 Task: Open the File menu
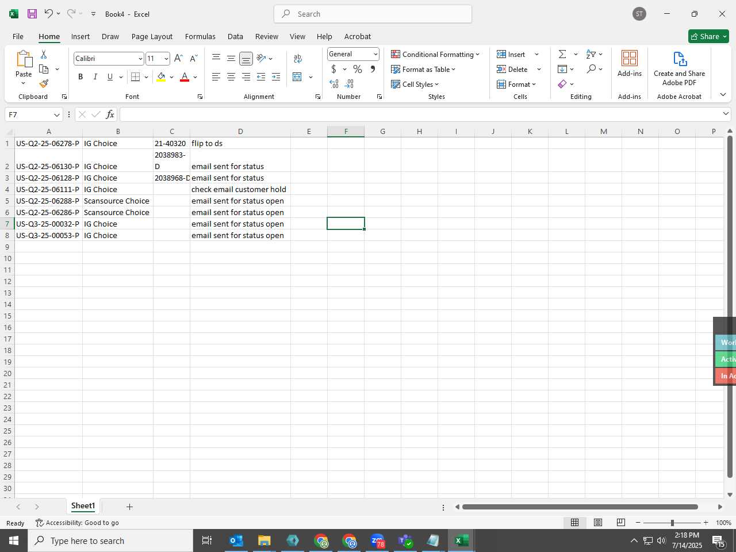click(18, 36)
